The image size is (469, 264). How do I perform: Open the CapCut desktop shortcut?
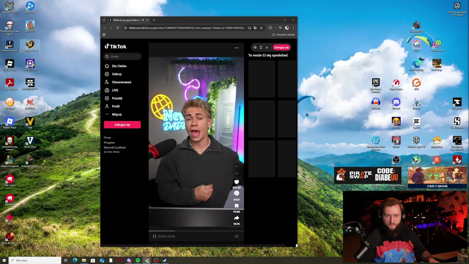tap(416, 123)
